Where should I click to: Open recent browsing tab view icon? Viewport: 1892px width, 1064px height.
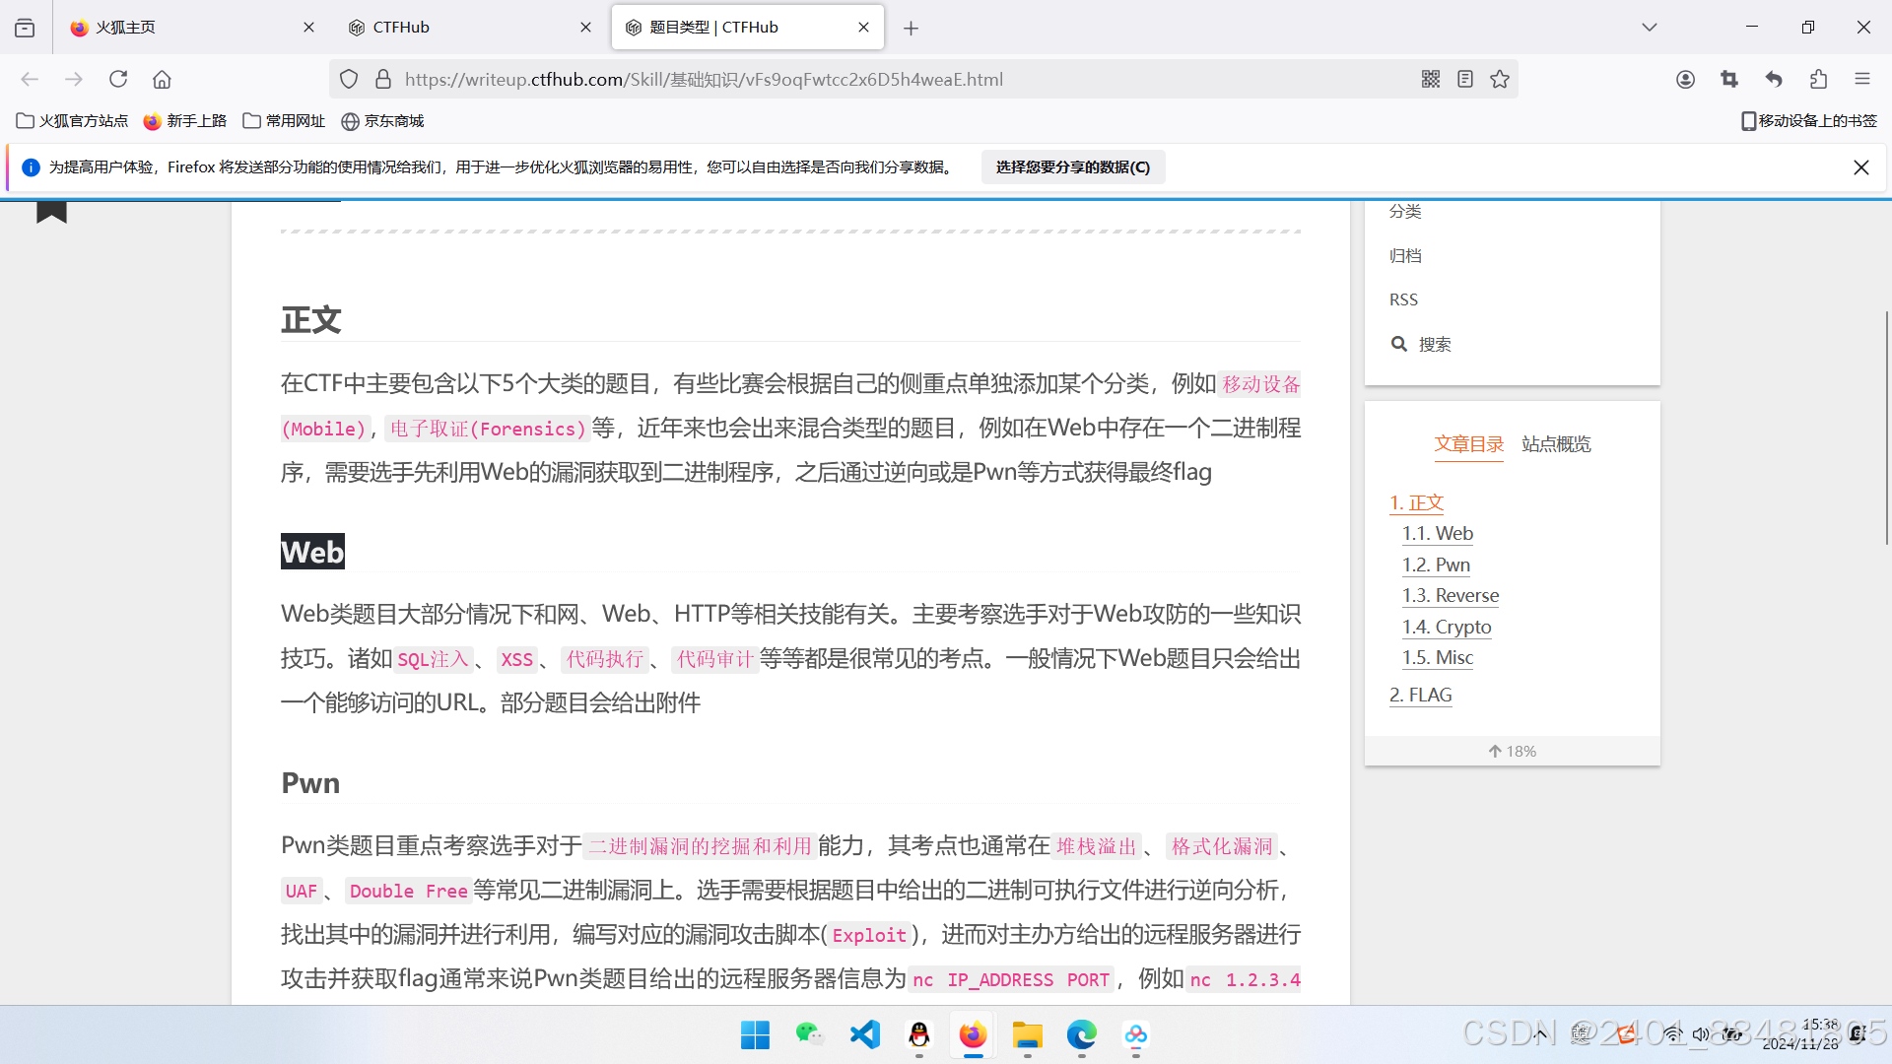click(x=25, y=28)
